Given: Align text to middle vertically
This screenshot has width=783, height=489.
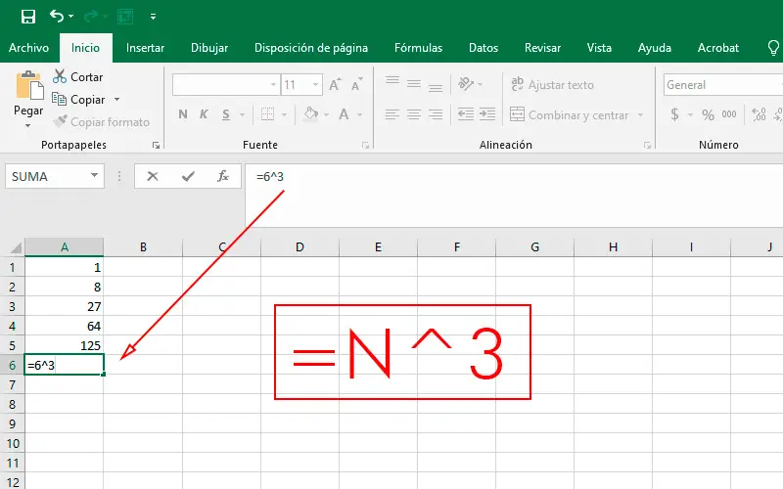Looking at the screenshot, I should coord(414,83).
